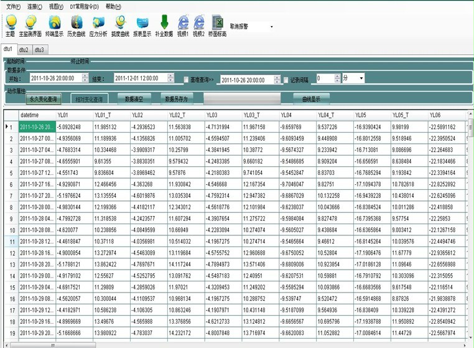Click the green 补全数据 arrow icon
The width and height of the screenshot is (474, 348).
(164, 24)
